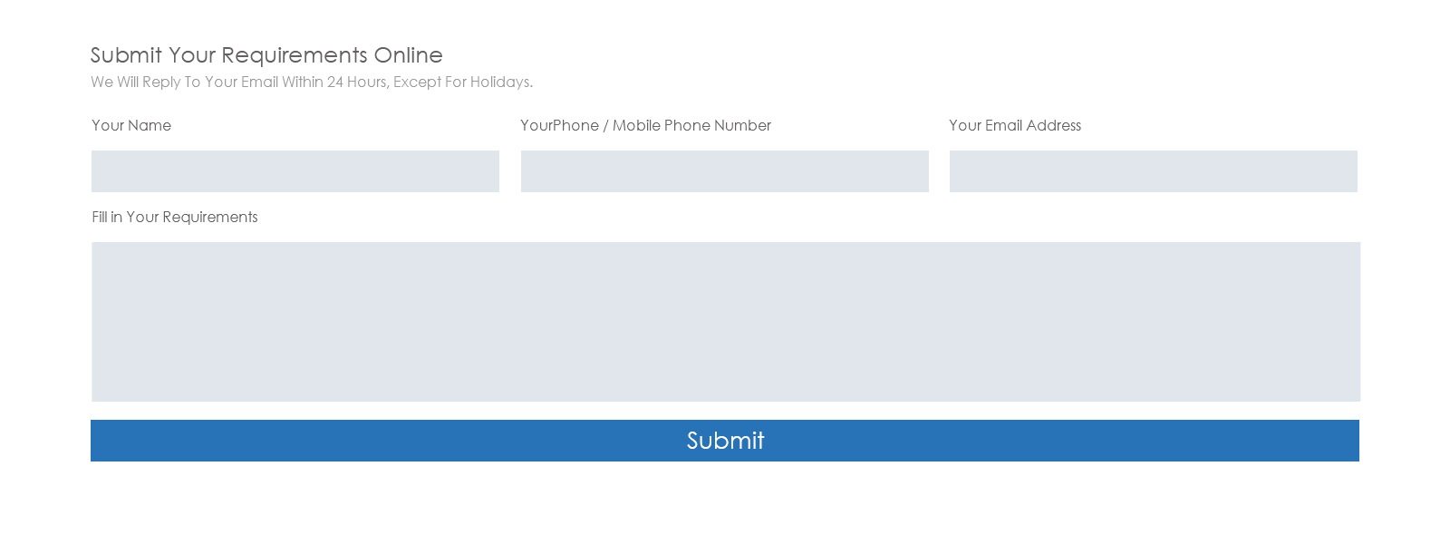Click the "Your Name" label text
This screenshot has height=544, width=1450.
point(131,125)
